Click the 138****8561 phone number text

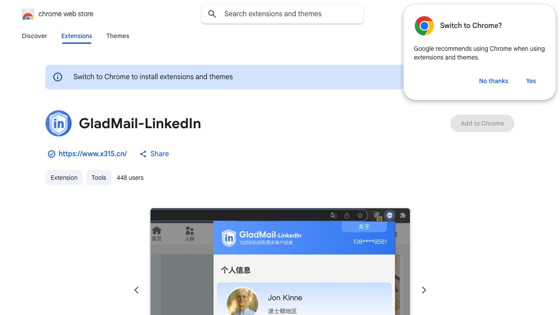coord(370,241)
